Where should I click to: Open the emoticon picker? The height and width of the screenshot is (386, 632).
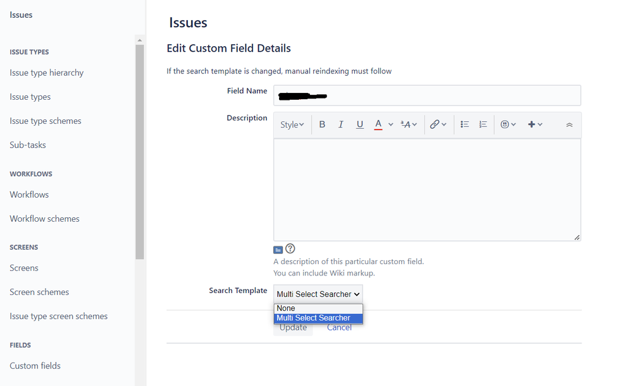click(508, 124)
